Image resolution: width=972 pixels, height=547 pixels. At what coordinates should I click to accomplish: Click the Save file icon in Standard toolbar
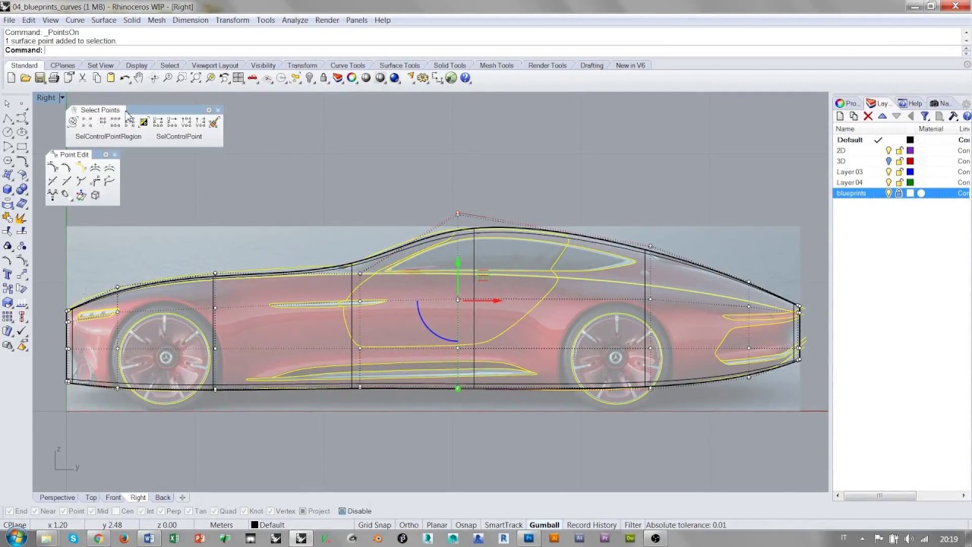click(x=39, y=78)
